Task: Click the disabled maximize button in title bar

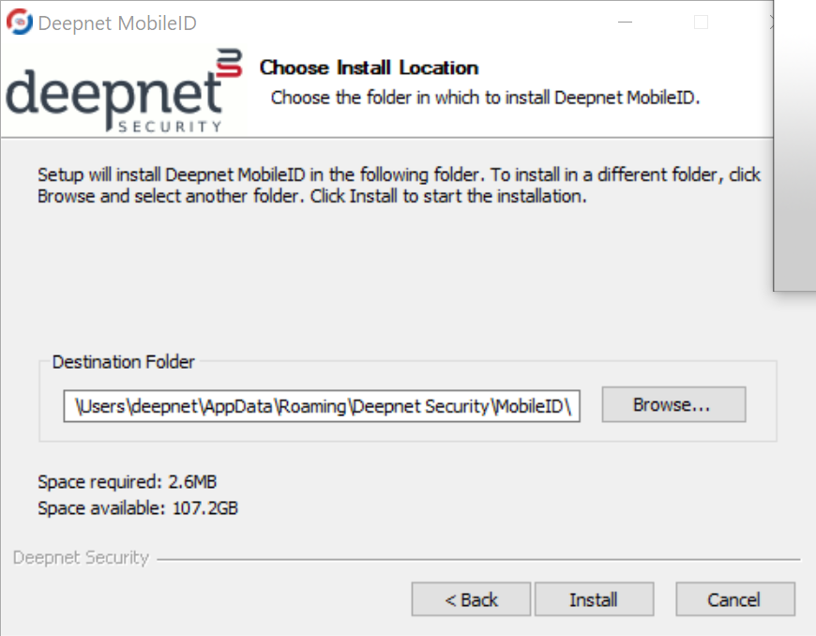Action: point(701,23)
